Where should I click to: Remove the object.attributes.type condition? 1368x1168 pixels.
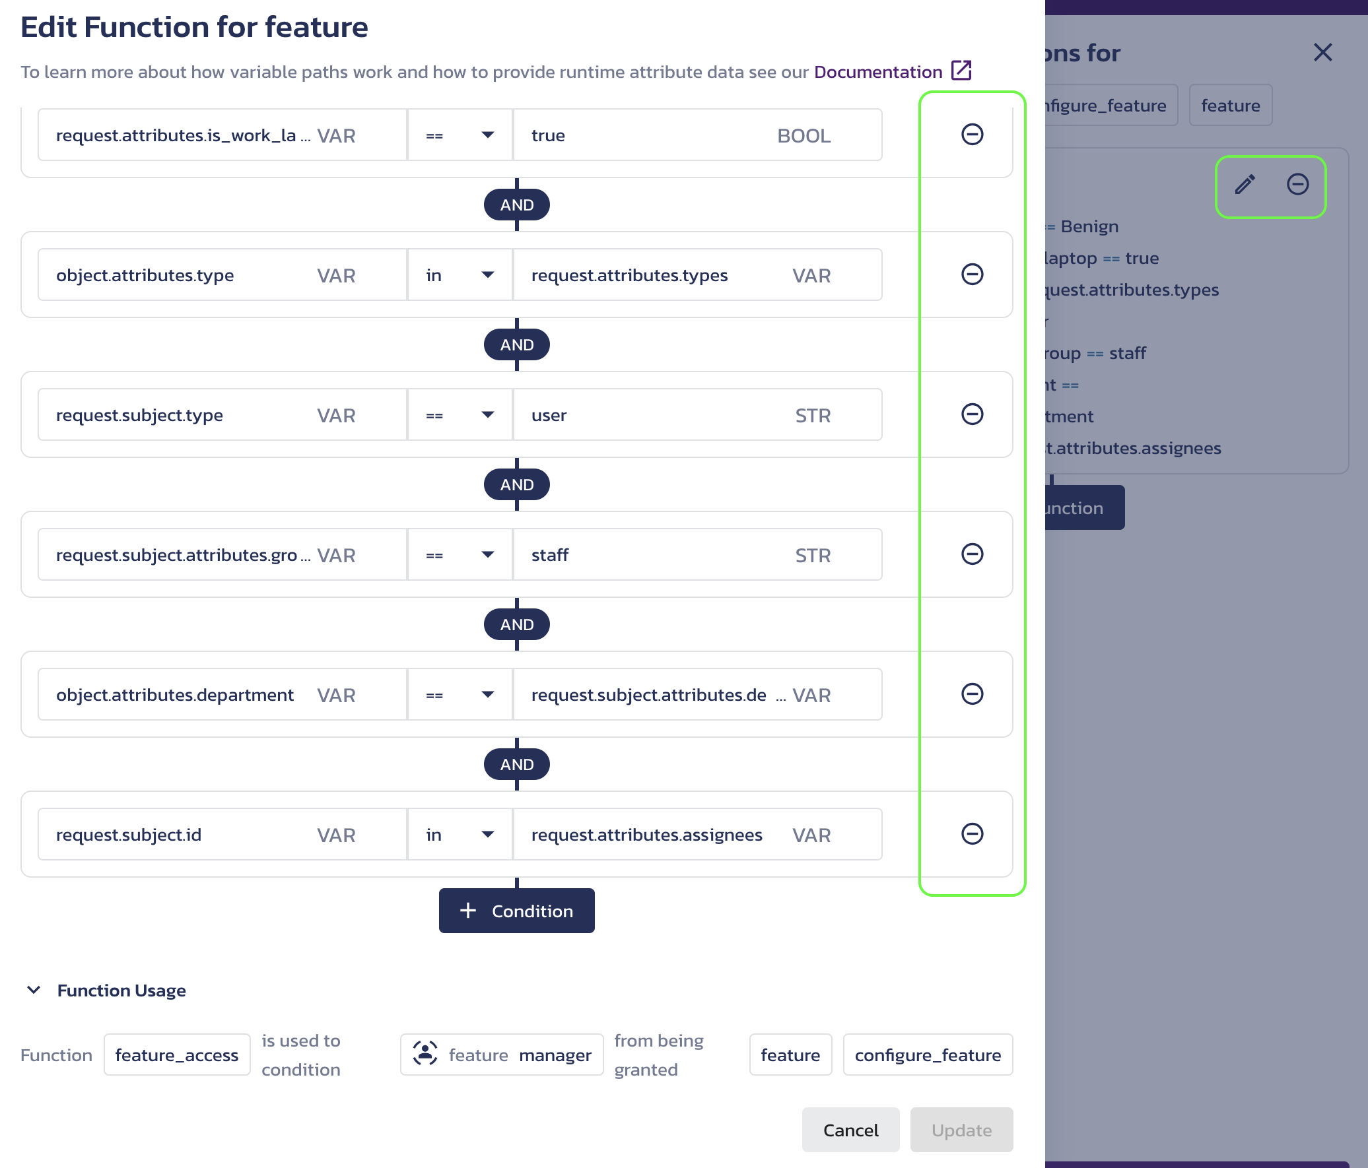tap(971, 273)
